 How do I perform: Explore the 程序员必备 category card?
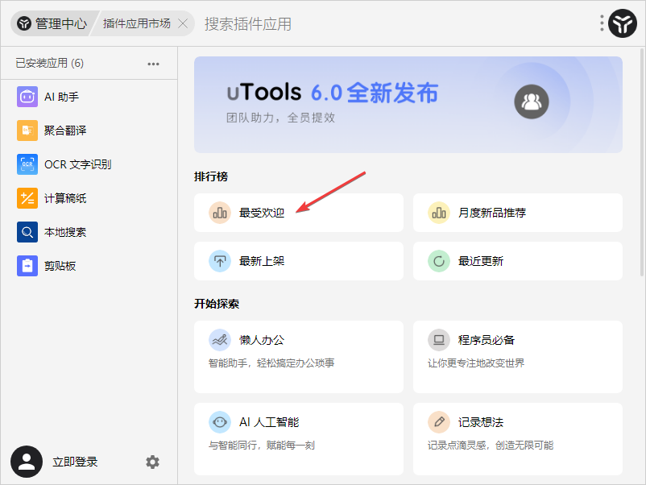518,357
